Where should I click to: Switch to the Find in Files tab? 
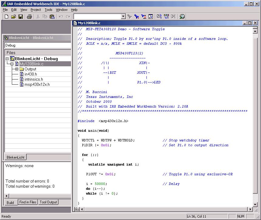coord(28,202)
